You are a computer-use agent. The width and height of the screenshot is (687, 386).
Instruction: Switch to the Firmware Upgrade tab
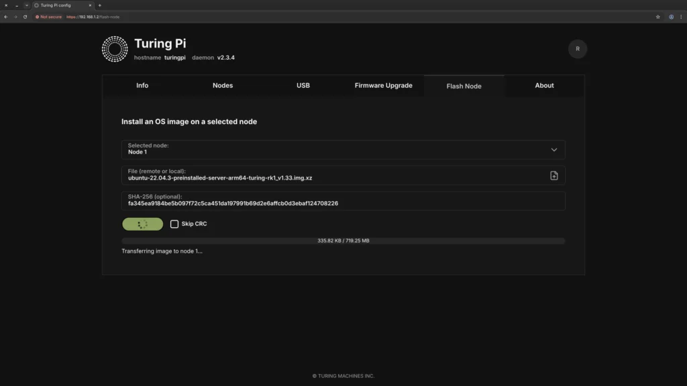coord(383,85)
